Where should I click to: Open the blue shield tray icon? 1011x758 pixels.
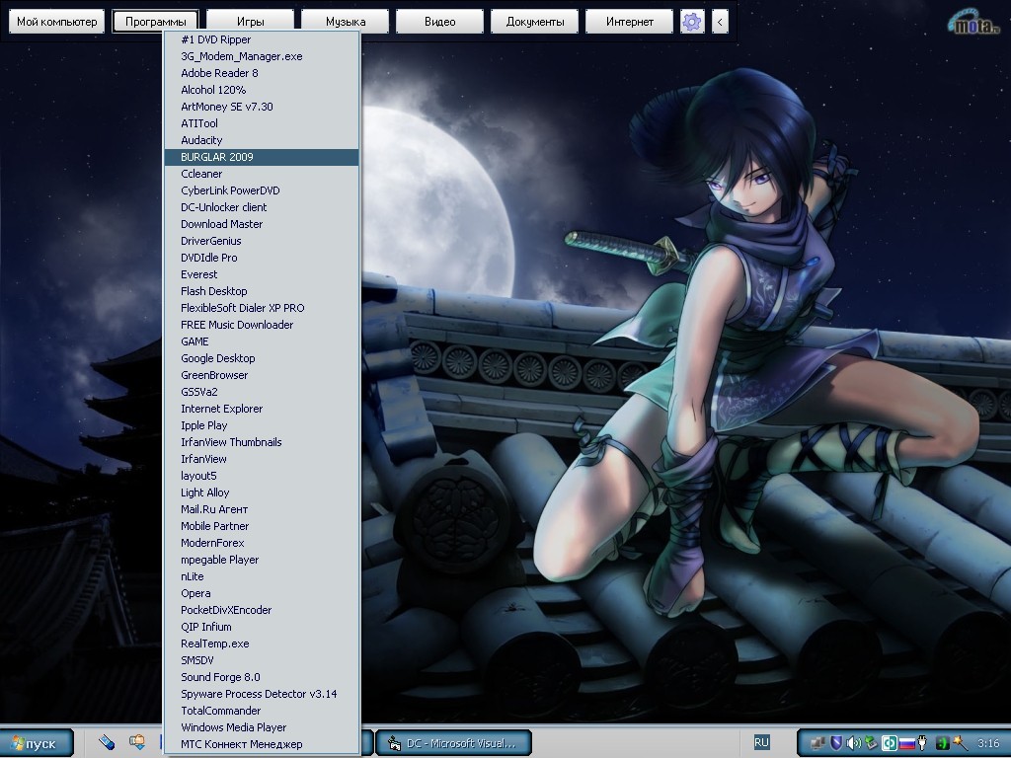pos(836,743)
